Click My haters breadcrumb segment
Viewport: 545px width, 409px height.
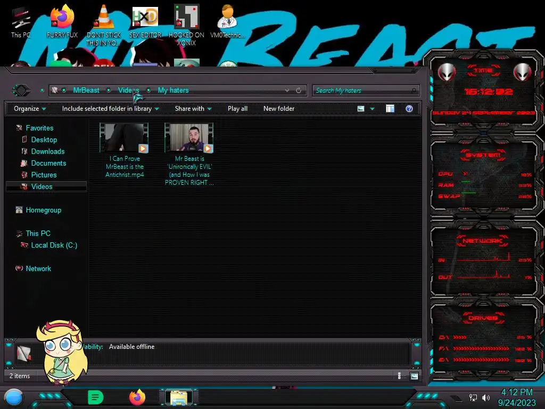173,91
